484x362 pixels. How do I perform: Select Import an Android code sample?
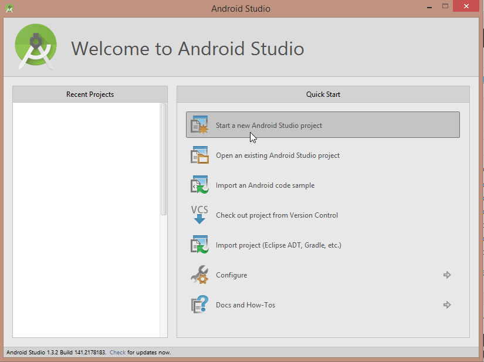point(323,185)
